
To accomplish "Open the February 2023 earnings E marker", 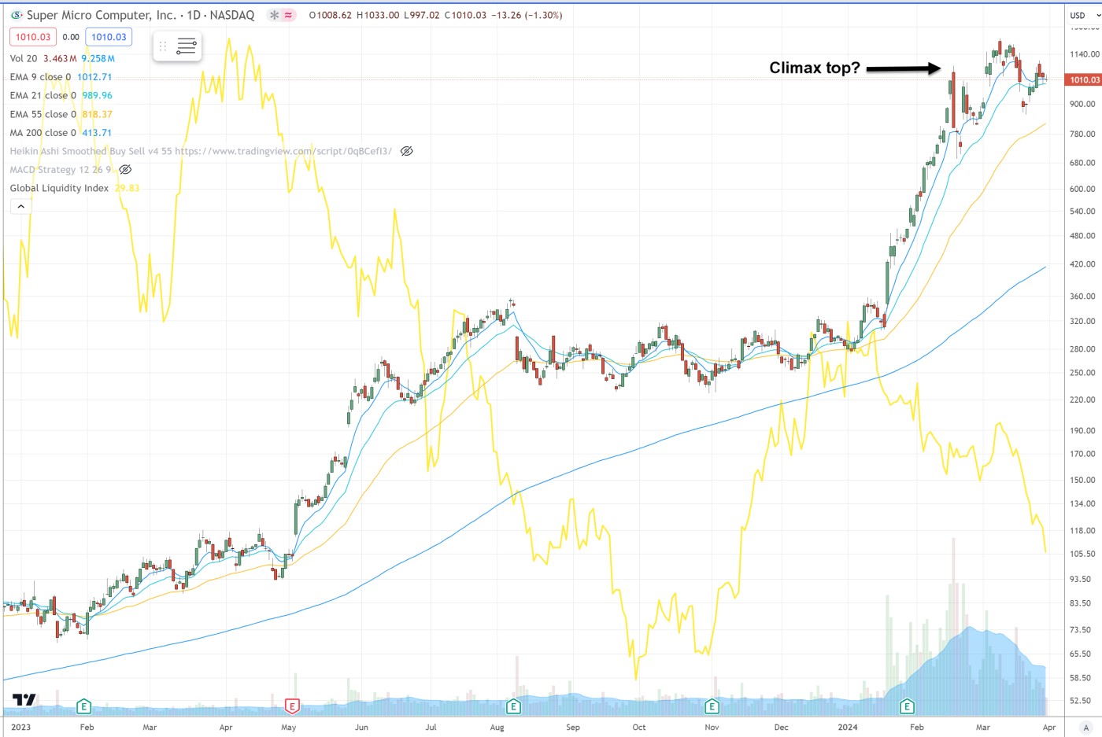I will pyautogui.click(x=83, y=706).
